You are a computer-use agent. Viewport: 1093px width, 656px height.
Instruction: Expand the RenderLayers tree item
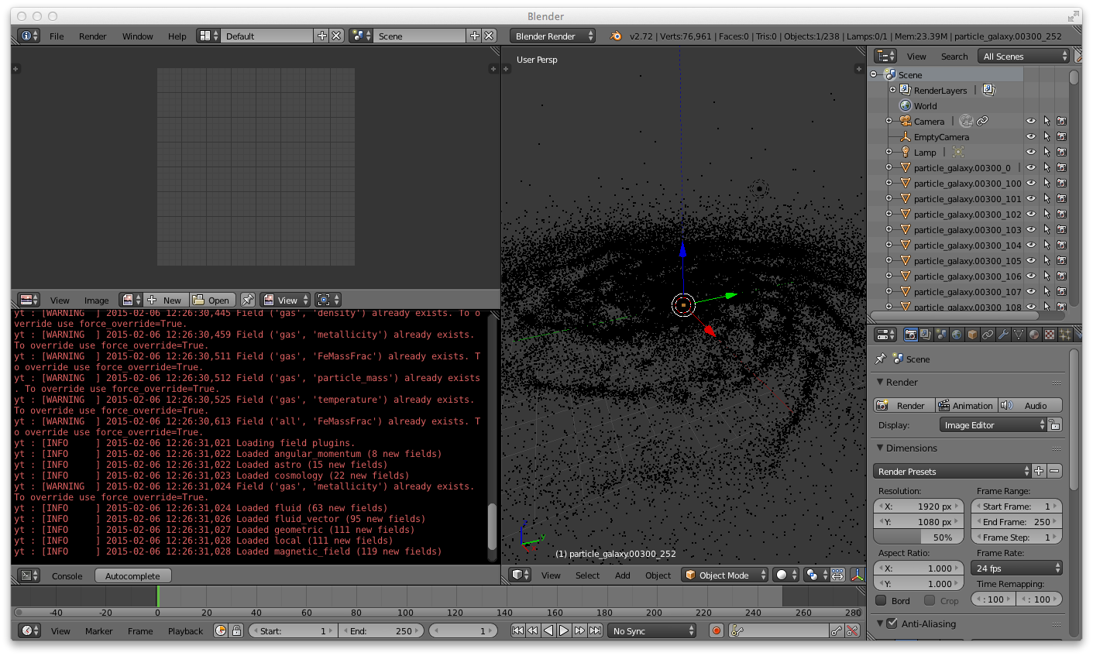click(892, 90)
